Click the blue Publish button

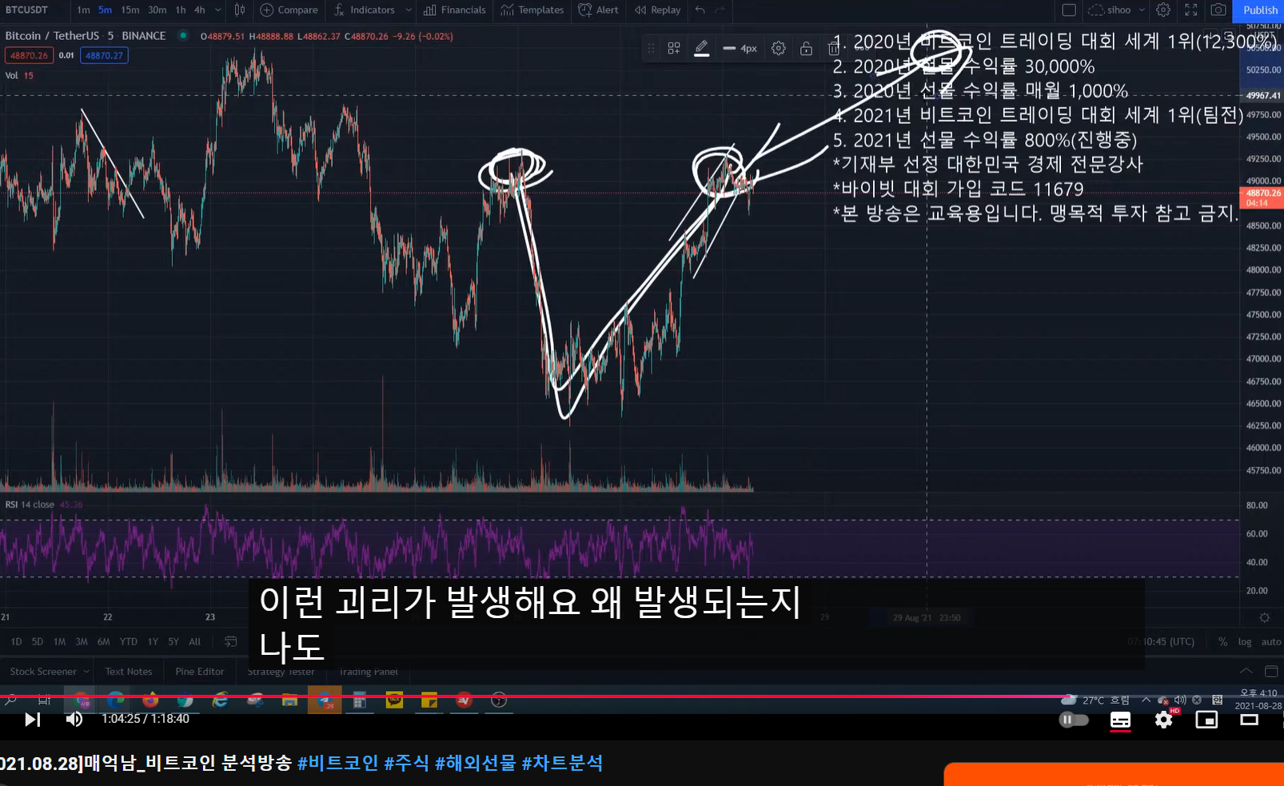1259,10
